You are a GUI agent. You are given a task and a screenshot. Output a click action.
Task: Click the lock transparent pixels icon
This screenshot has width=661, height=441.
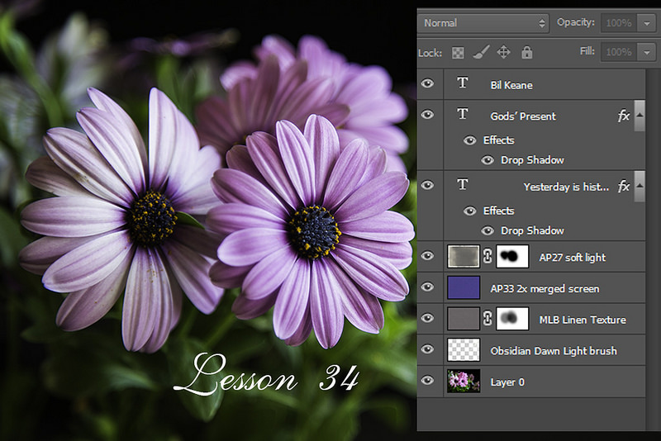click(459, 52)
